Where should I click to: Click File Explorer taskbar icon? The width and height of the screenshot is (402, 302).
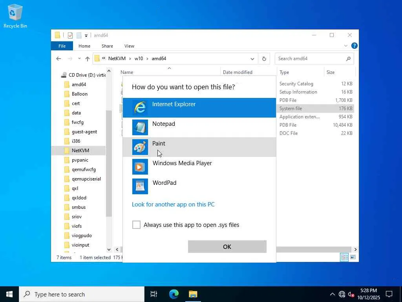tap(193, 294)
